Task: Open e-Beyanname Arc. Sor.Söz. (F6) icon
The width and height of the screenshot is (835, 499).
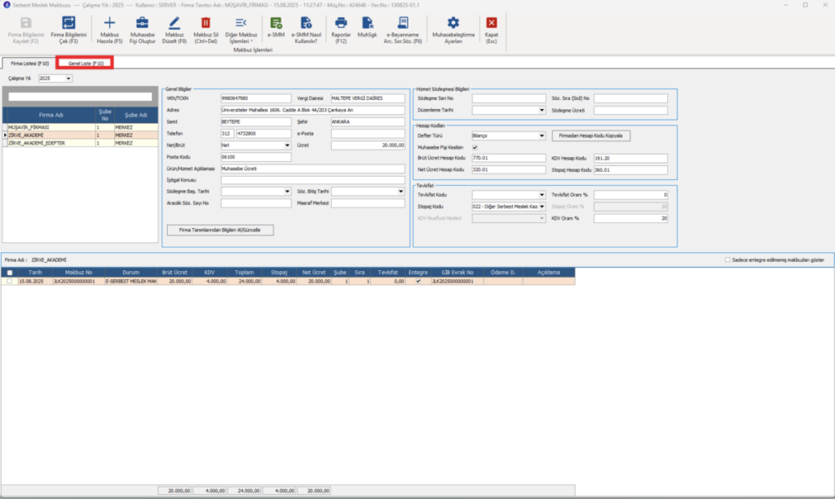Action: pos(403,23)
